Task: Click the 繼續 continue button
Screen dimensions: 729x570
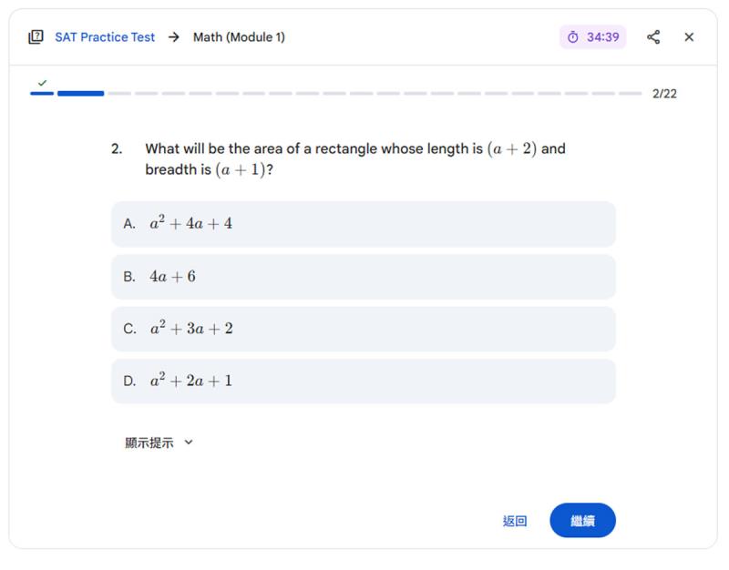Action: pos(583,521)
